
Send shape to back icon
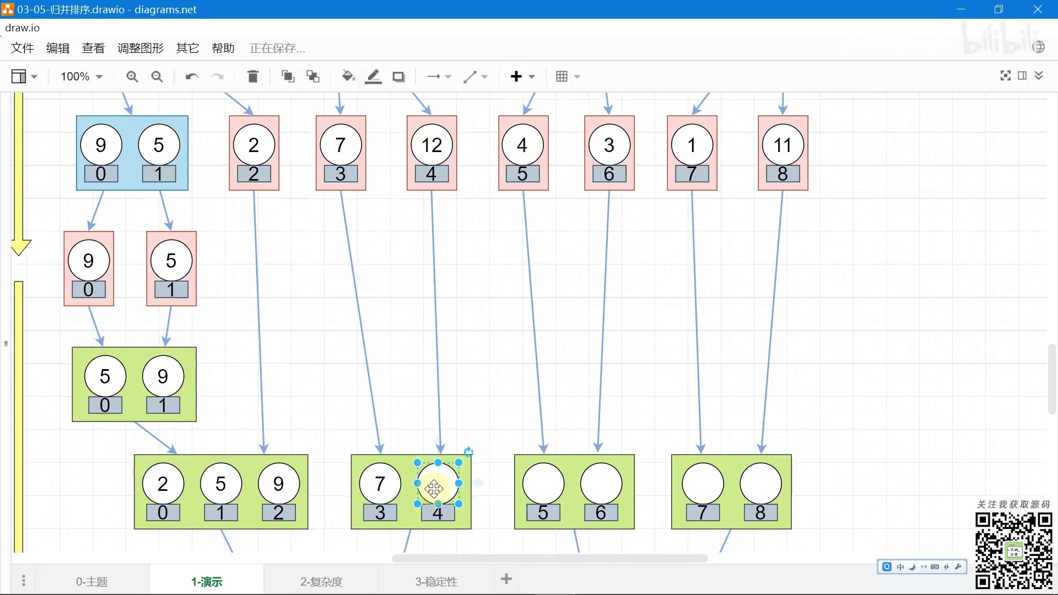[x=313, y=77]
